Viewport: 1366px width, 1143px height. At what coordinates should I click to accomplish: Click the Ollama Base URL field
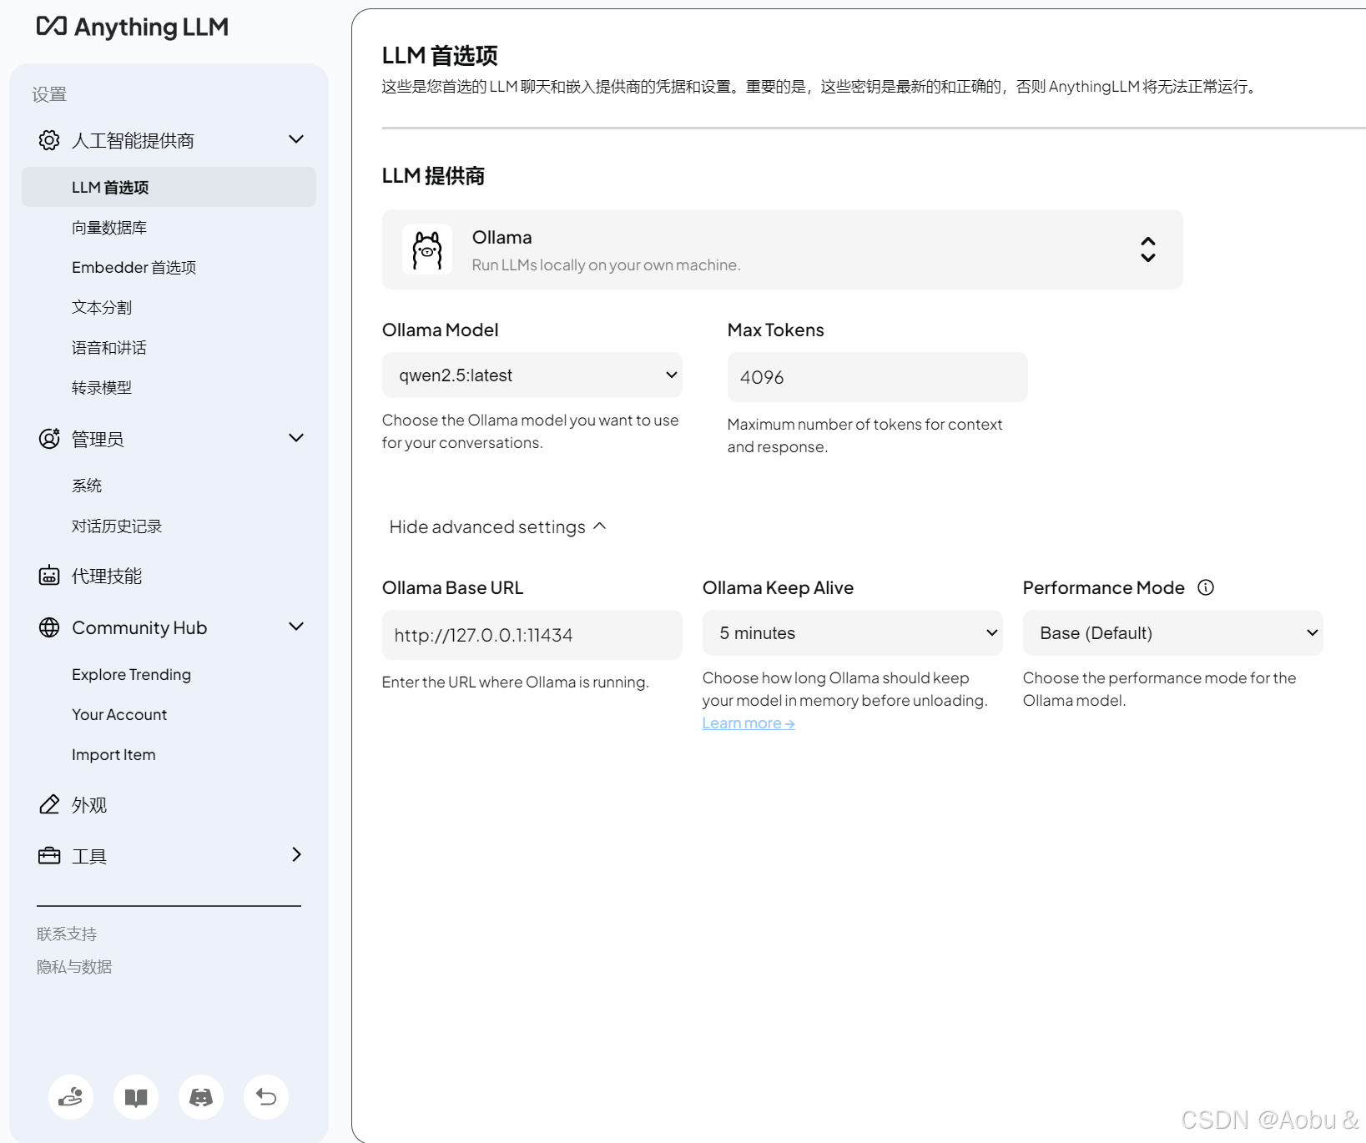pos(532,635)
